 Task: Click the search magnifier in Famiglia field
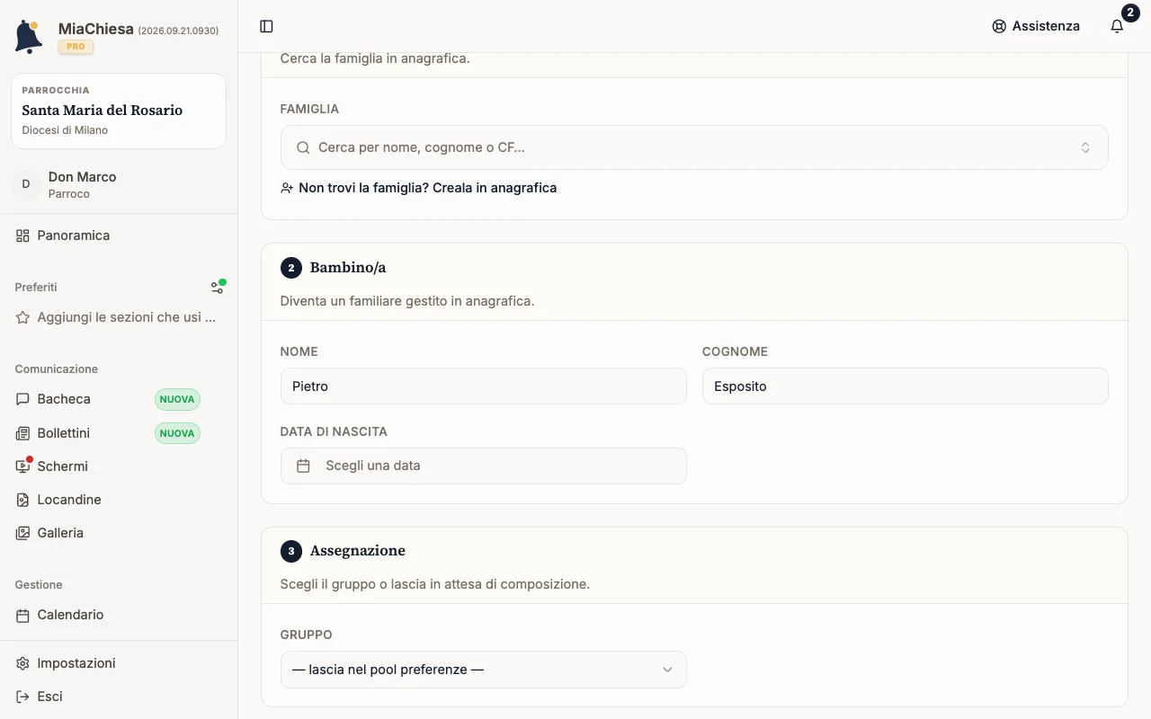click(x=303, y=147)
